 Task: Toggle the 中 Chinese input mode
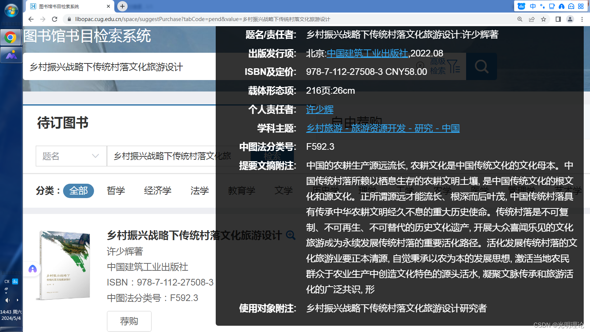533,6
